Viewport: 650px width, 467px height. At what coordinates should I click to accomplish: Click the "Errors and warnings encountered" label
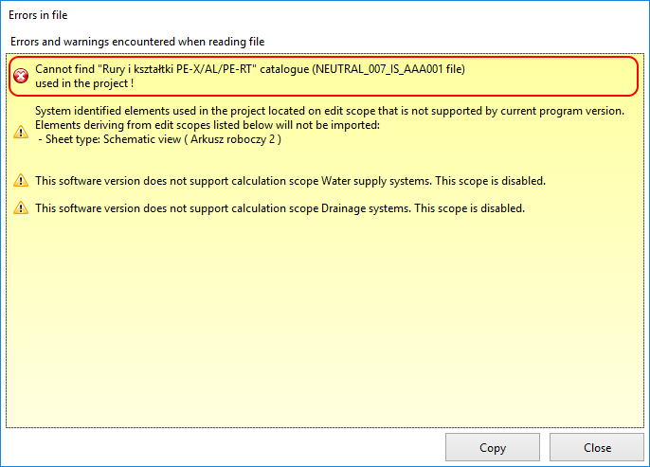(x=137, y=42)
